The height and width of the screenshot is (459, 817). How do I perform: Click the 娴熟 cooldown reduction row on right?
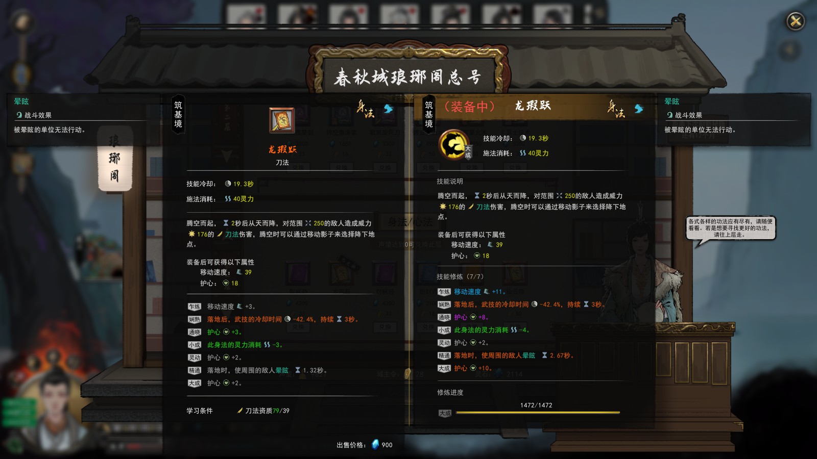point(521,304)
